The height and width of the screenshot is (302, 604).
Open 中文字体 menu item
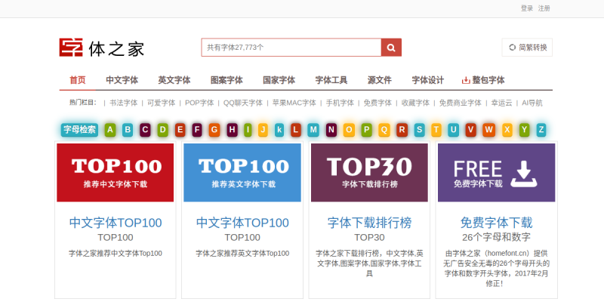click(x=122, y=80)
